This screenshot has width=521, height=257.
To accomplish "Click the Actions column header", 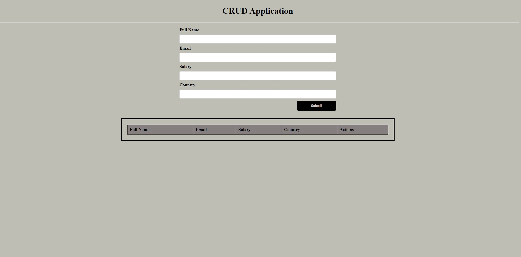I will [x=363, y=130].
